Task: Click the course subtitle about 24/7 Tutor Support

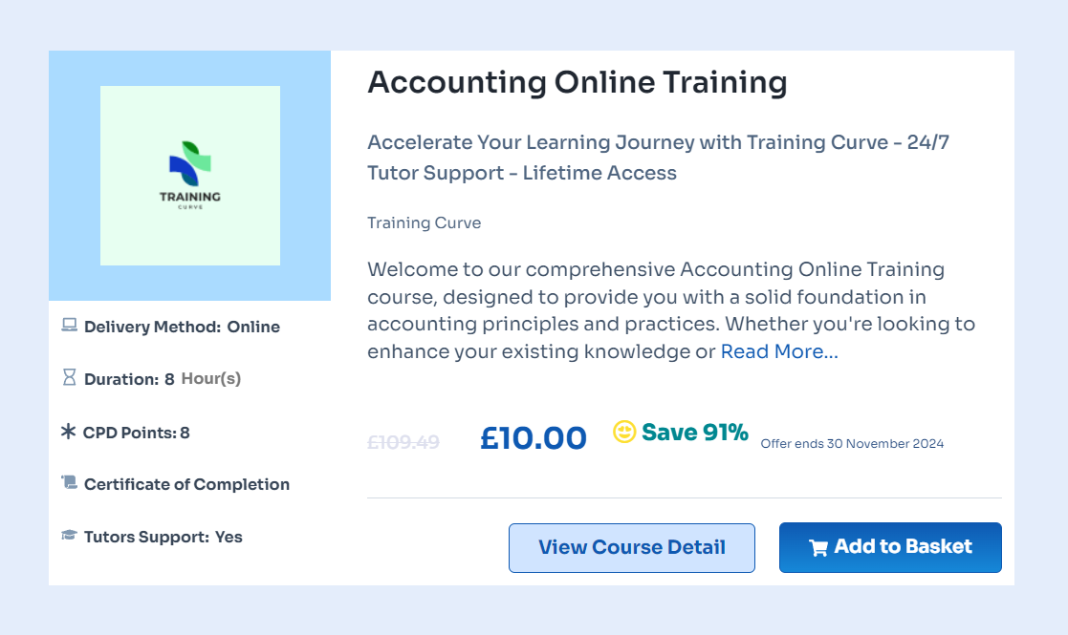Action: [658, 158]
